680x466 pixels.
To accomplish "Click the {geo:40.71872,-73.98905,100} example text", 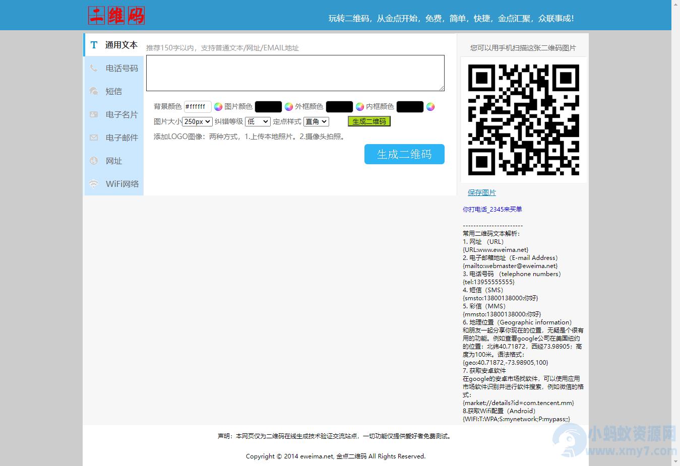I will (x=506, y=362).
